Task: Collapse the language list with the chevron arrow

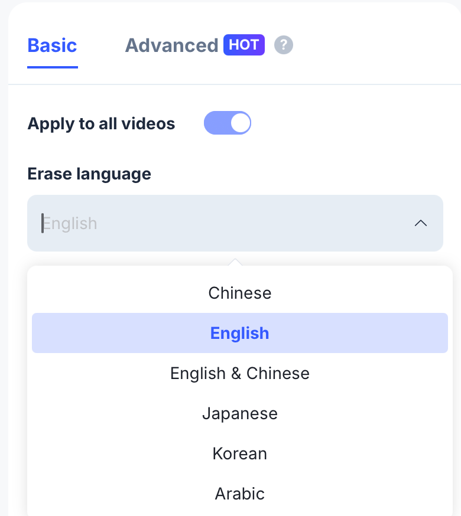Action: tap(421, 223)
